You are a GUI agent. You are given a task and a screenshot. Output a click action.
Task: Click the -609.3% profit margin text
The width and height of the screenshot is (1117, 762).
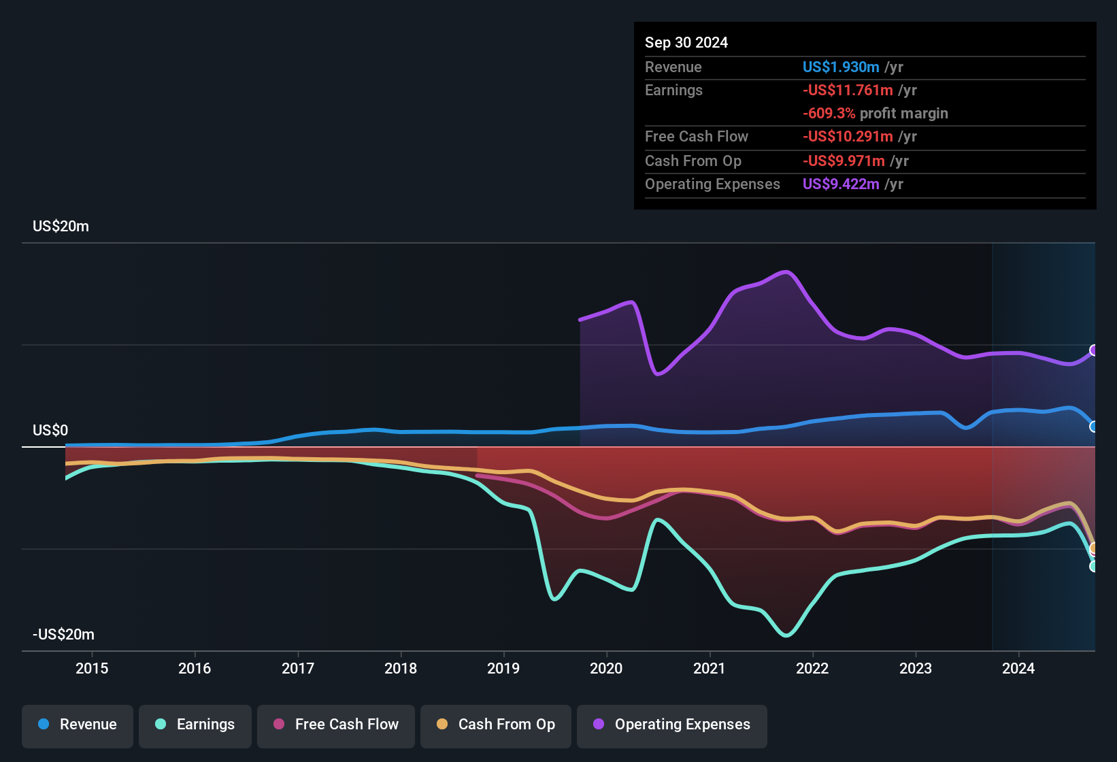[x=875, y=113]
